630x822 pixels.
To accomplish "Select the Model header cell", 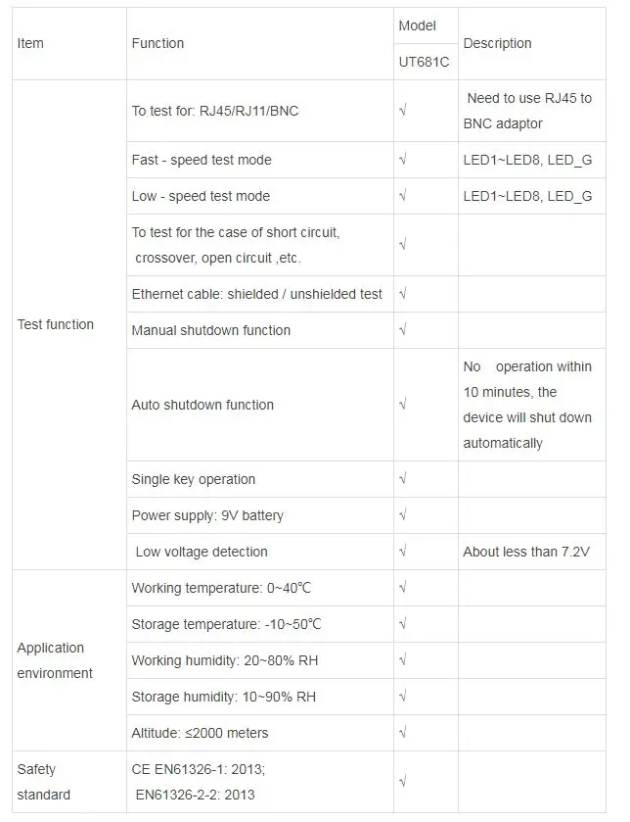I will pyautogui.click(x=426, y=25).
